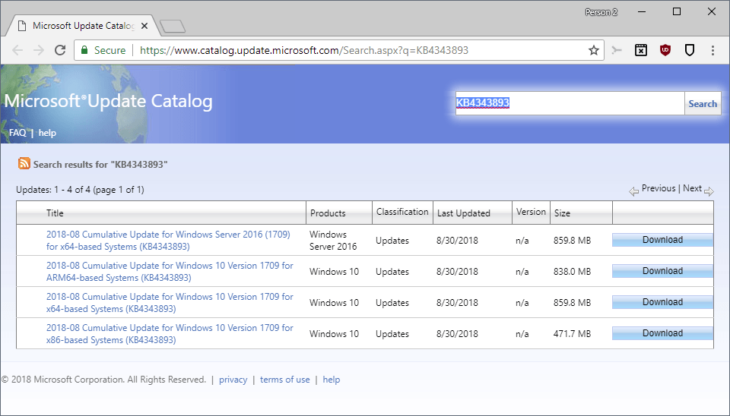Click the browser Back arrow
This screenshot has height=416, width=730.
point(17,50)
